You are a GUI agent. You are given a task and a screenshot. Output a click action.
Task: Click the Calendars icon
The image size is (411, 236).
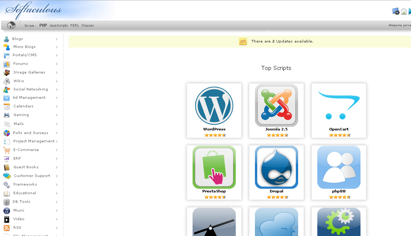click(6, 107)
